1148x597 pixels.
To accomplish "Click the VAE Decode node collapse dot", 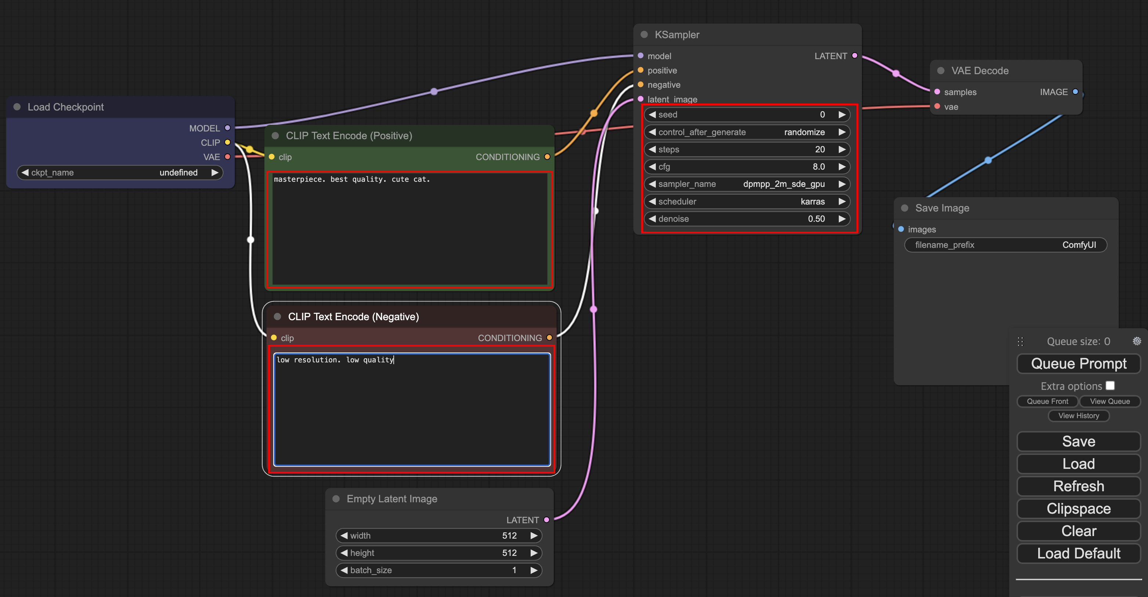I will point(941,71).
